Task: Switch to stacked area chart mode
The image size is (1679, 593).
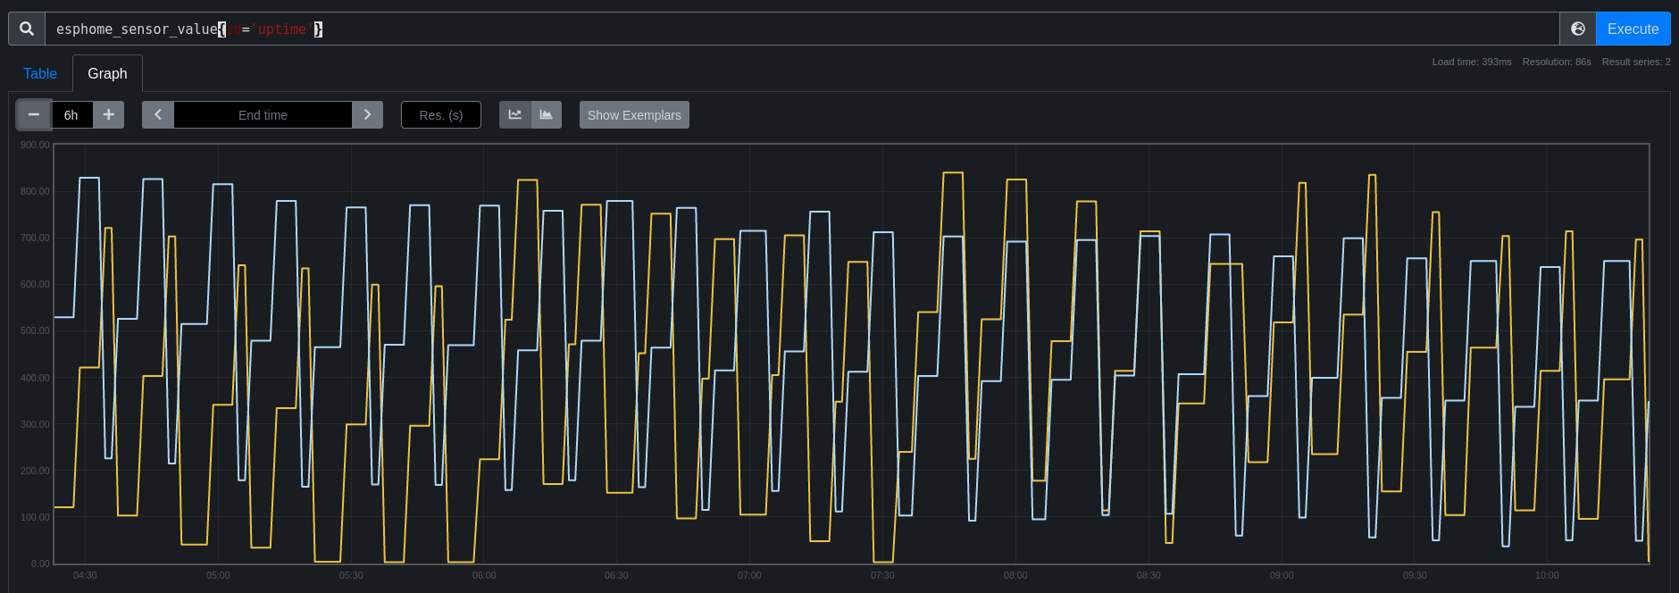Action: pyautogui.click(x=547, y=114)
